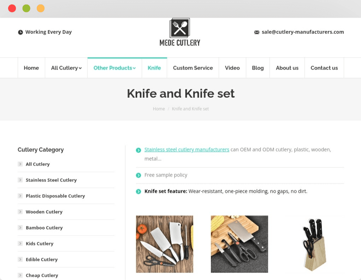Expand the All Cutlery dropdown menu
This screenshot has width=361, height=280.
pos(66,68)
